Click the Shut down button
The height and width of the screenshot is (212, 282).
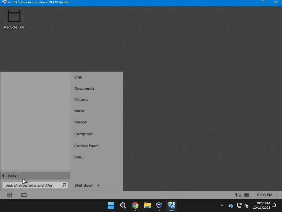(x=84, y=185)
